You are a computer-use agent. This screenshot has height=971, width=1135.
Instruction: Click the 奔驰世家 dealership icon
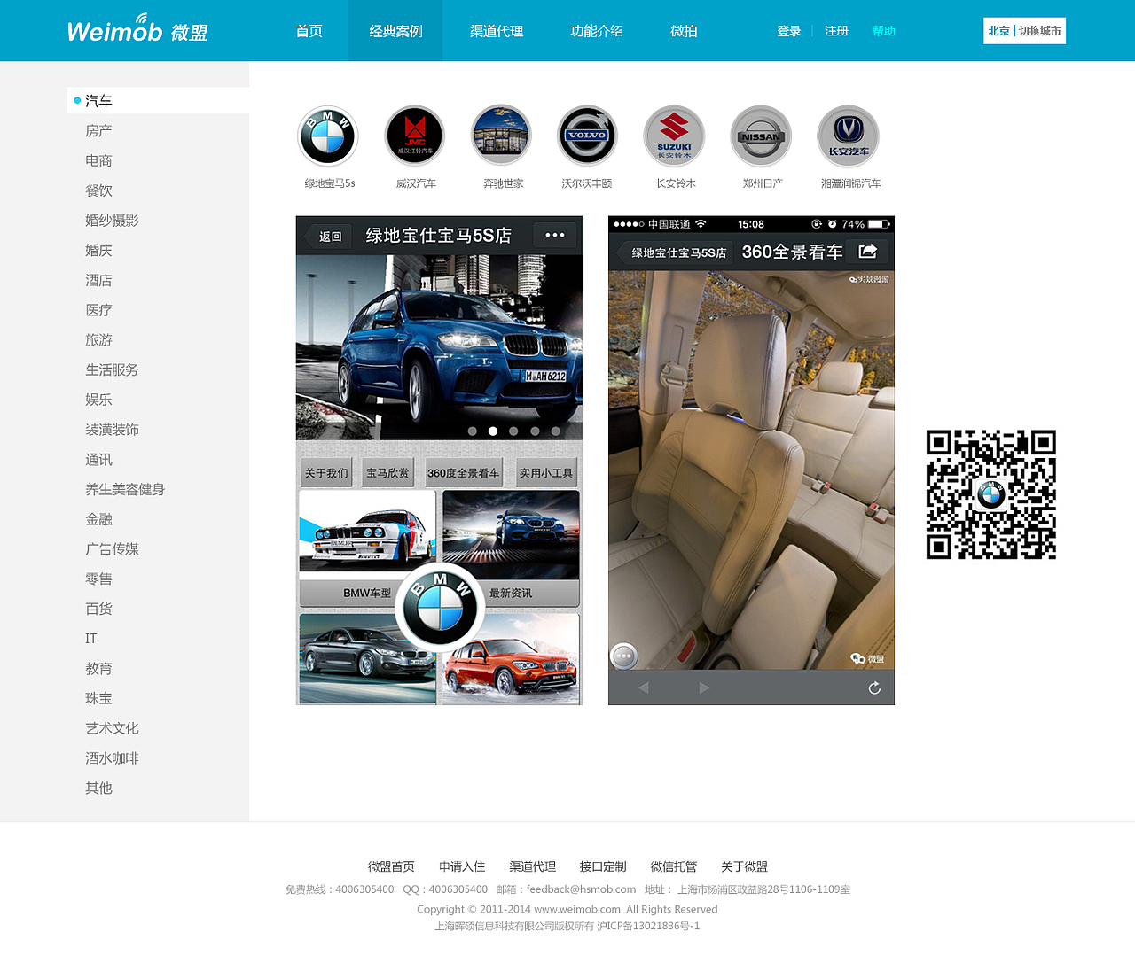(x=501, y=135)
